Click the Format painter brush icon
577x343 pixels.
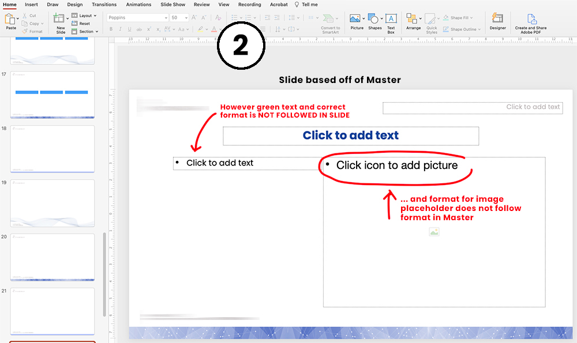pos(25,31)
